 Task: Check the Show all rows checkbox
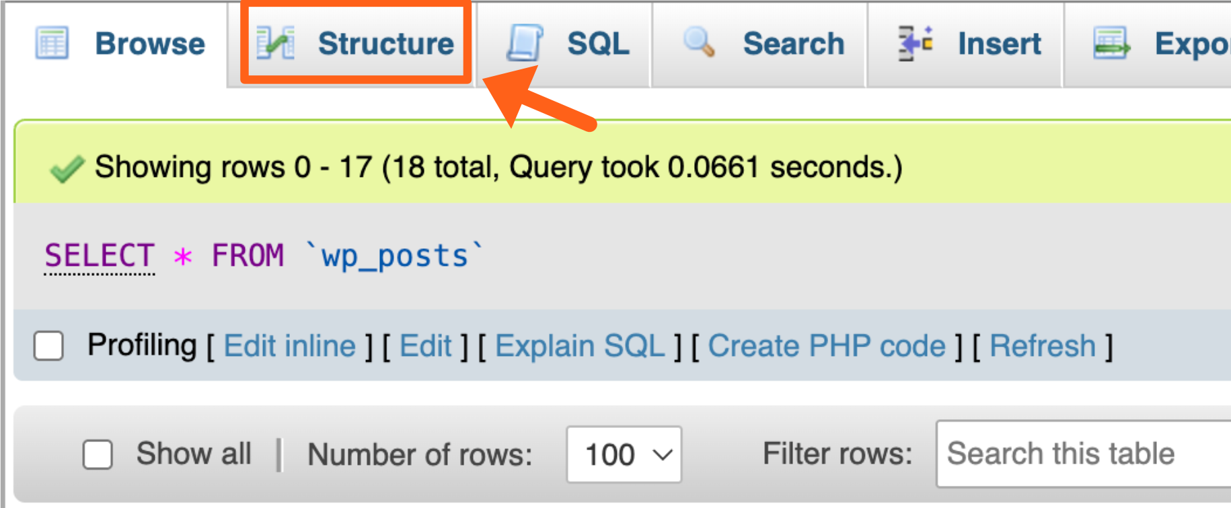[x=97, y=455]
